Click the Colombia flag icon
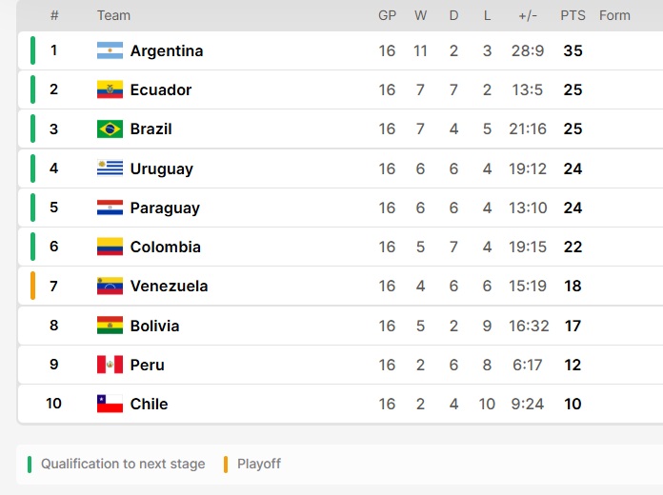The height and width of the screenshot is (495, 663). click(110, 247)
